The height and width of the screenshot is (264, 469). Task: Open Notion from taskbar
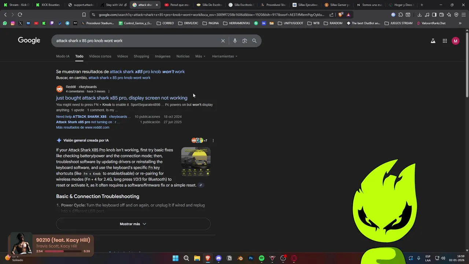pyautogui.click(x=229, y=258)
